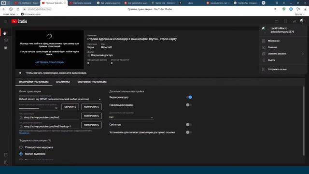Choose Выйти in the account menu
Screen dimensions: 309x174
pos(271,60)
